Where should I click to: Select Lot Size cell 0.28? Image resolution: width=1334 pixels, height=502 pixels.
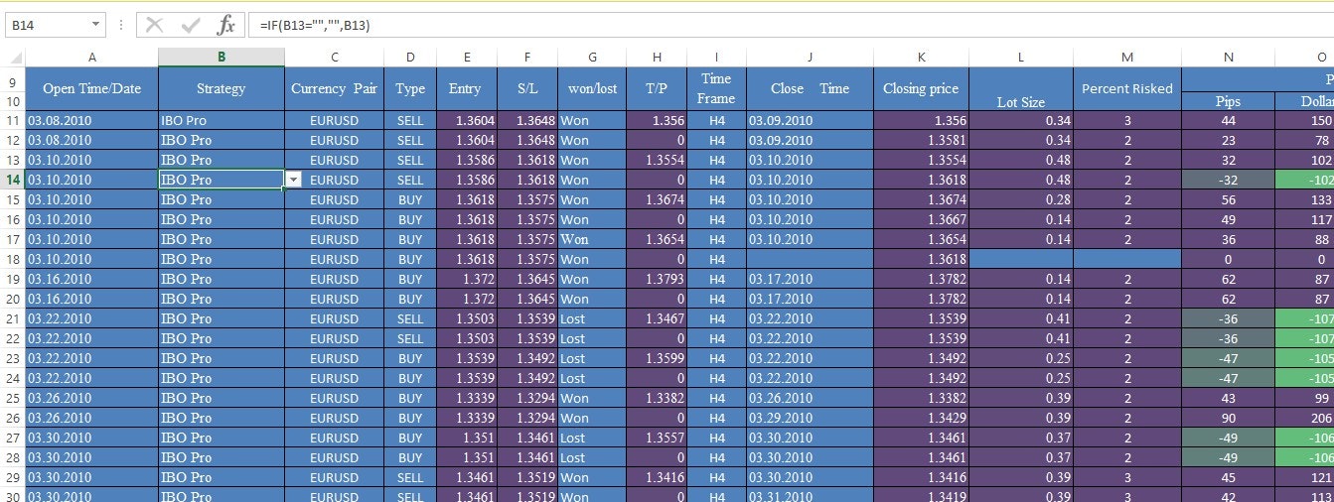click(x=1021, y=199)
